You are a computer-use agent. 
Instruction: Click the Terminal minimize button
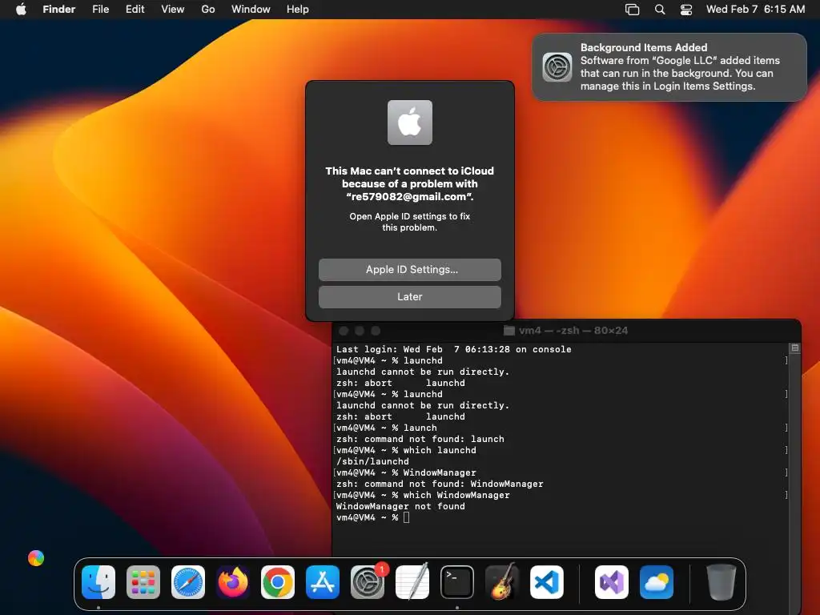(360, 331)
